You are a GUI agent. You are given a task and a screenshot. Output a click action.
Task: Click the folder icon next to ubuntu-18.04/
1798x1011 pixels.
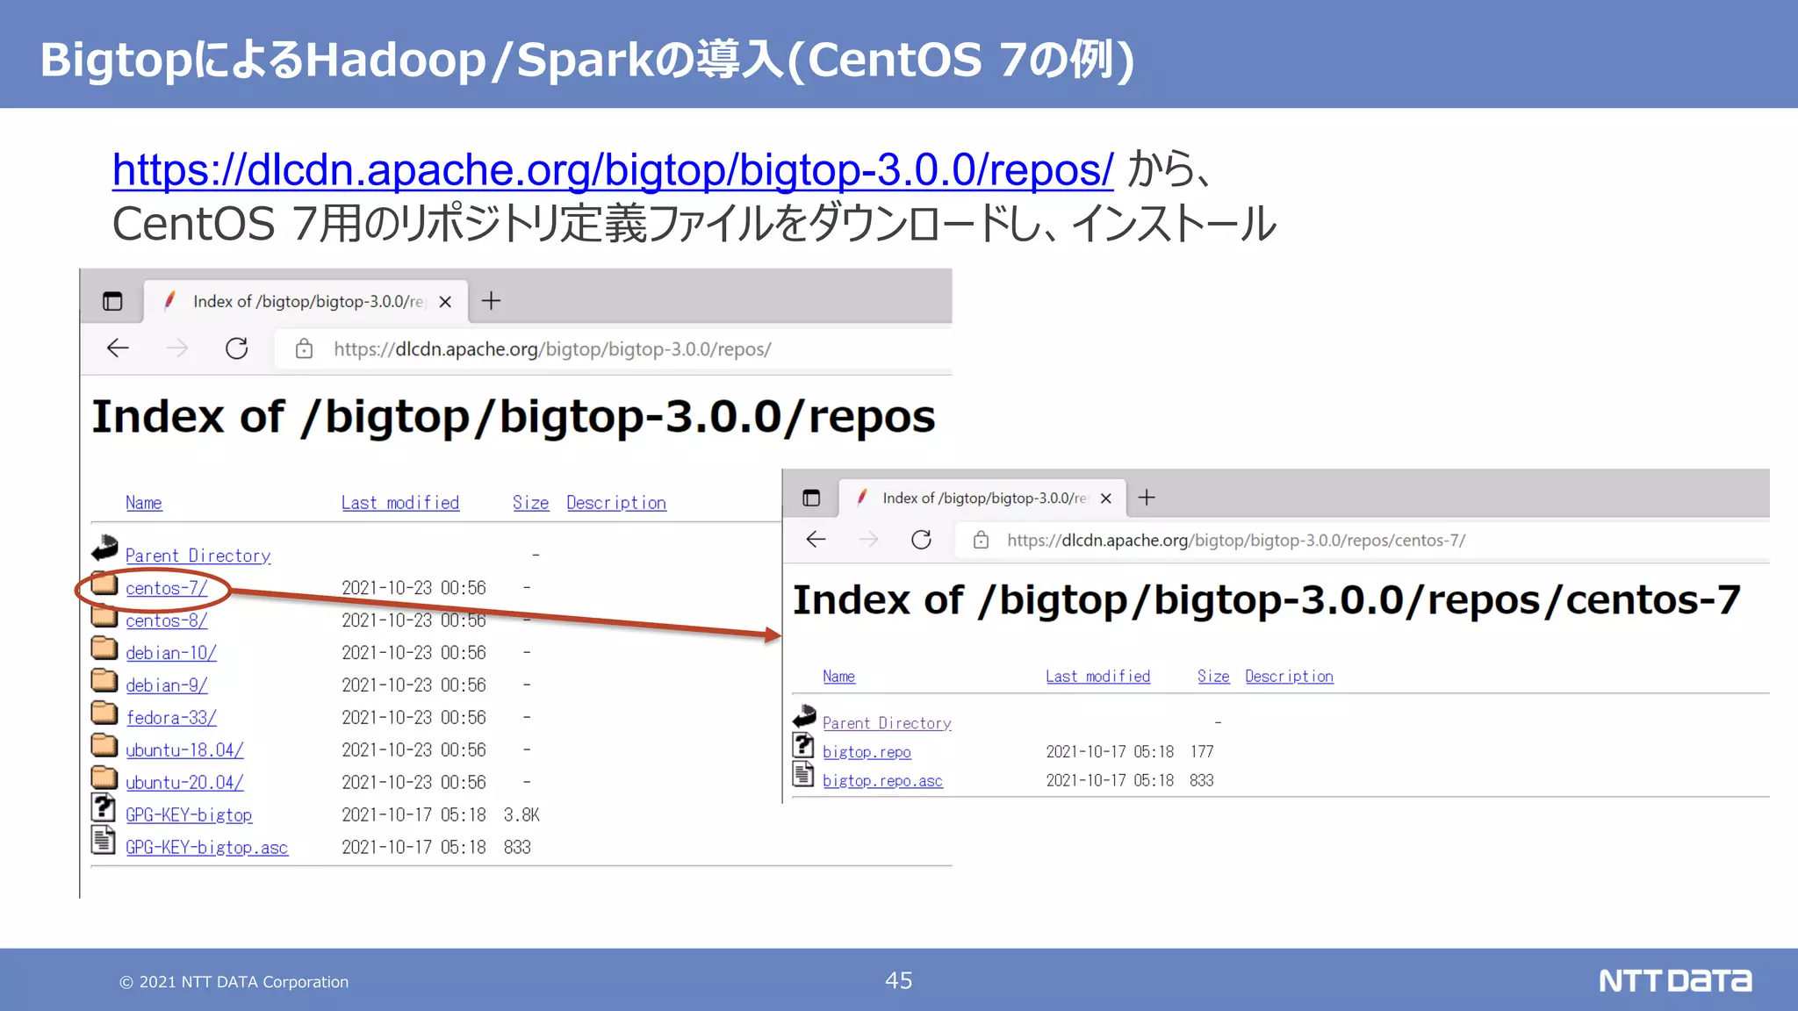[104, 746]
